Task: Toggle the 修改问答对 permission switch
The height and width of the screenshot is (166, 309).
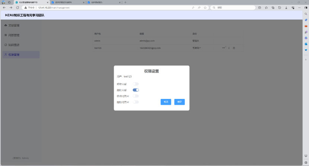Action: (136, 96)
